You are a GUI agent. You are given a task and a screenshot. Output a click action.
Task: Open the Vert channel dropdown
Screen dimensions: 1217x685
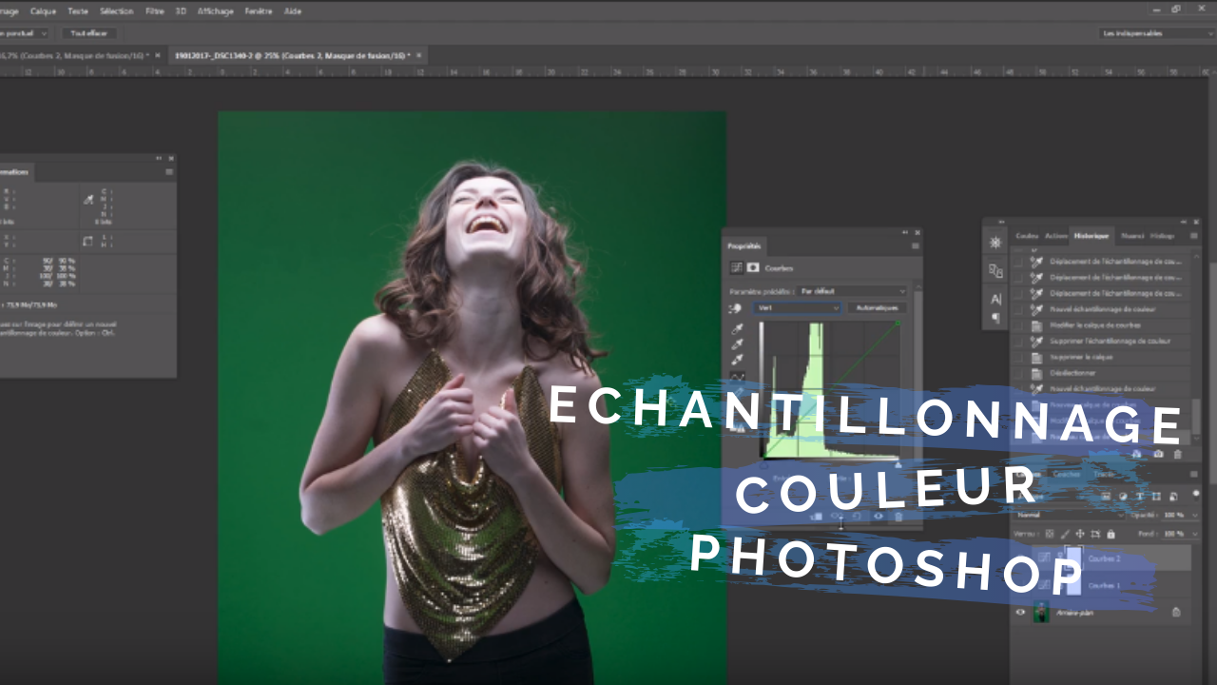pos(798,308)
